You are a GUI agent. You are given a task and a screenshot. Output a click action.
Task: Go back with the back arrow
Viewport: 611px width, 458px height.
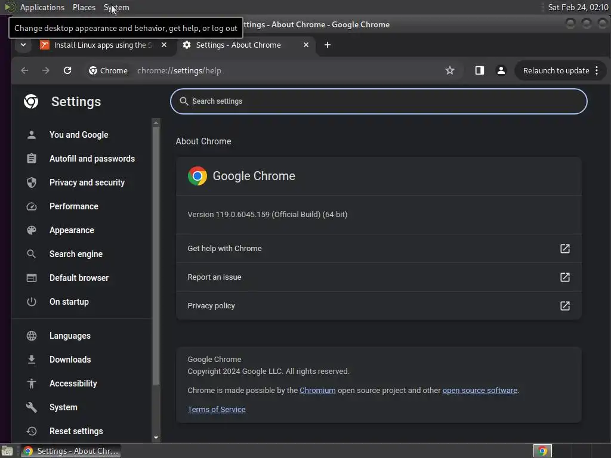tap(24, 70)
